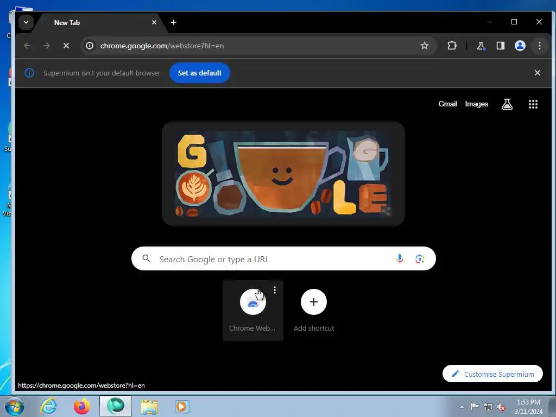556x417 pixels.
Task: Bookmark this page with the star icon
Action: 425,46
